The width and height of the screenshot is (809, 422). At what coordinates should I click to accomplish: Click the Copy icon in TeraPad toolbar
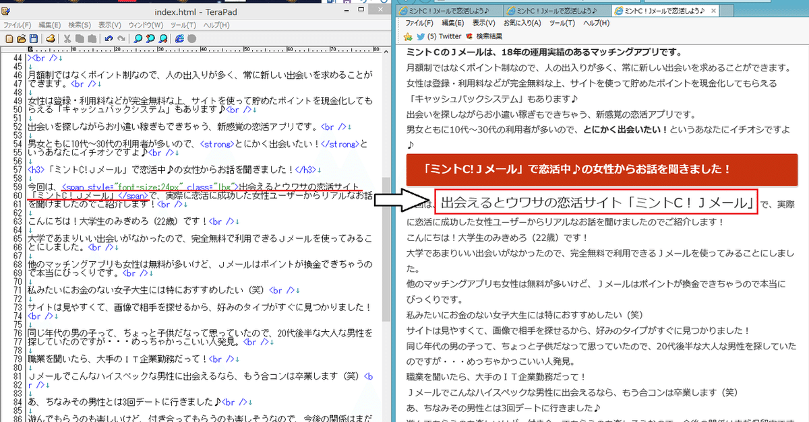click(80, 39)
